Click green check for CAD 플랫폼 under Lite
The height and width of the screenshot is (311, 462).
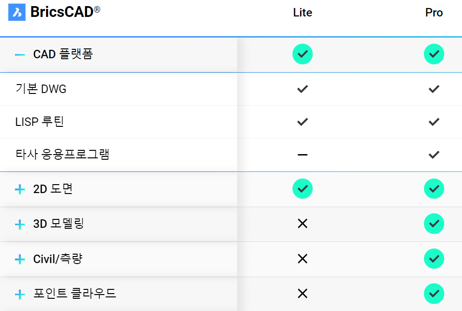point(302,54)
